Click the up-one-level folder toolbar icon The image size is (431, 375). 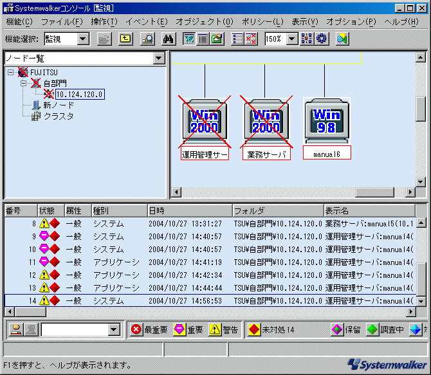tap(125, 39)
